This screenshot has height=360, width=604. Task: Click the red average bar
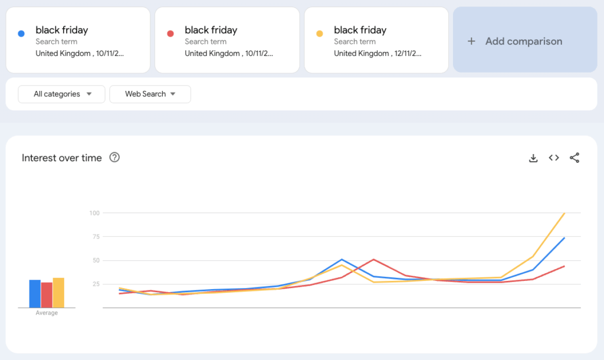47,295
